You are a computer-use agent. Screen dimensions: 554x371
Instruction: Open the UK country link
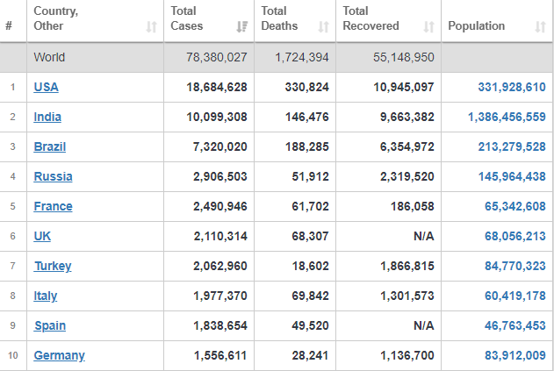[42, 236]
